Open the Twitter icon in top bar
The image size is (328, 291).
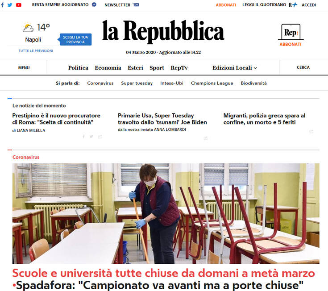(10, 5)
